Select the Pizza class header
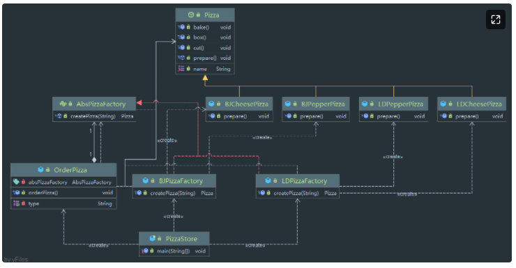Viewport: 516px width, 268px height. click(205, 15)
